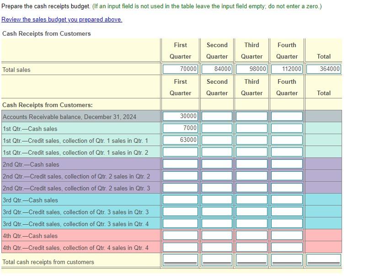Select 3rd Qtr Cash sales Third Quarter field
The height and width of the screenshot is (276, 380).
point(252,200)
